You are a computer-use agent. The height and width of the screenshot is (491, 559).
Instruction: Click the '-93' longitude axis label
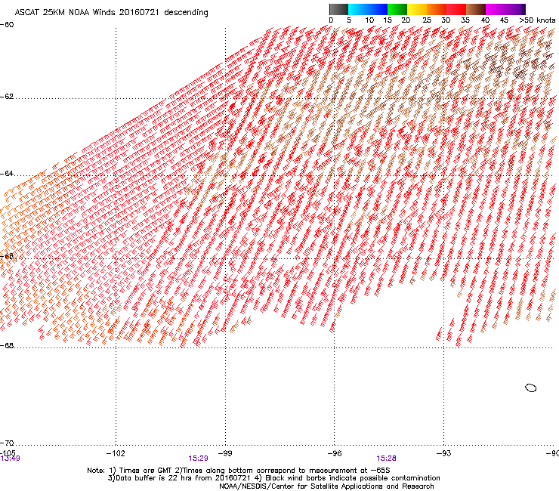444,453
